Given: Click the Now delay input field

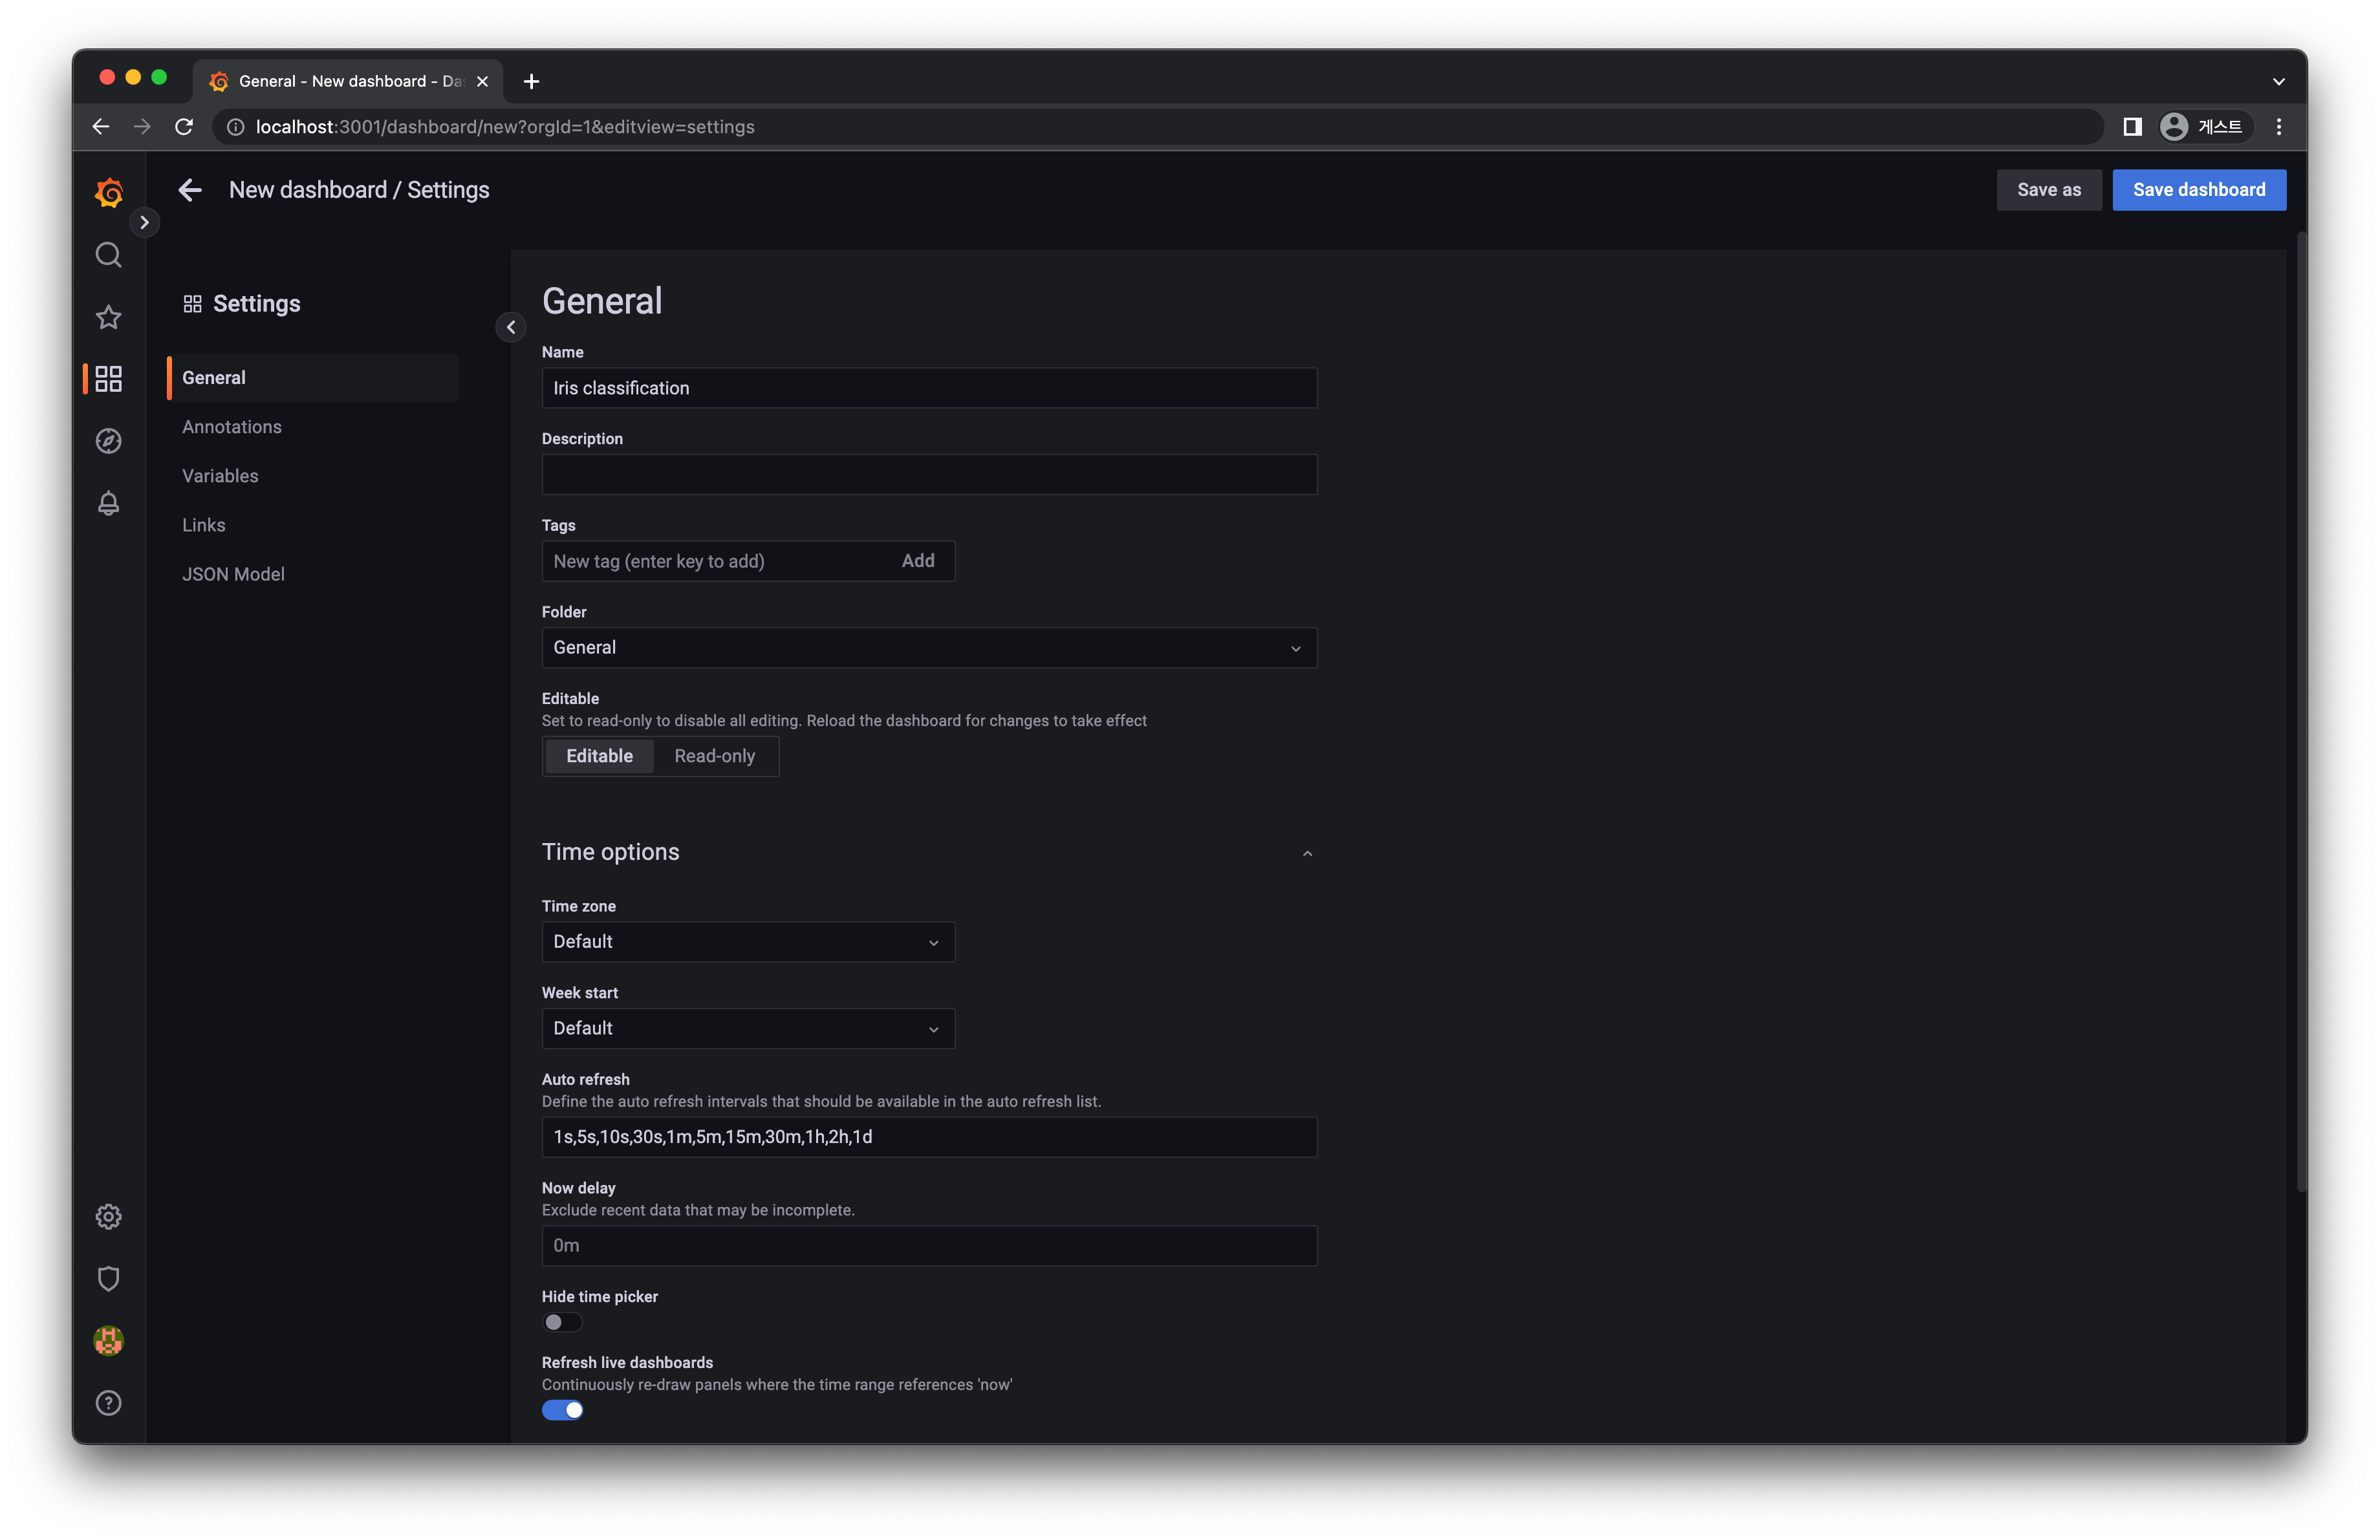Looking at the screenshot, I should coord(929,1245).
